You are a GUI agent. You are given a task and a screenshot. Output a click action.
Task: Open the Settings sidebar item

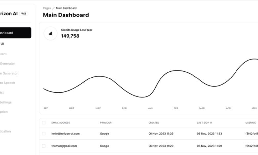click(6, 102)
